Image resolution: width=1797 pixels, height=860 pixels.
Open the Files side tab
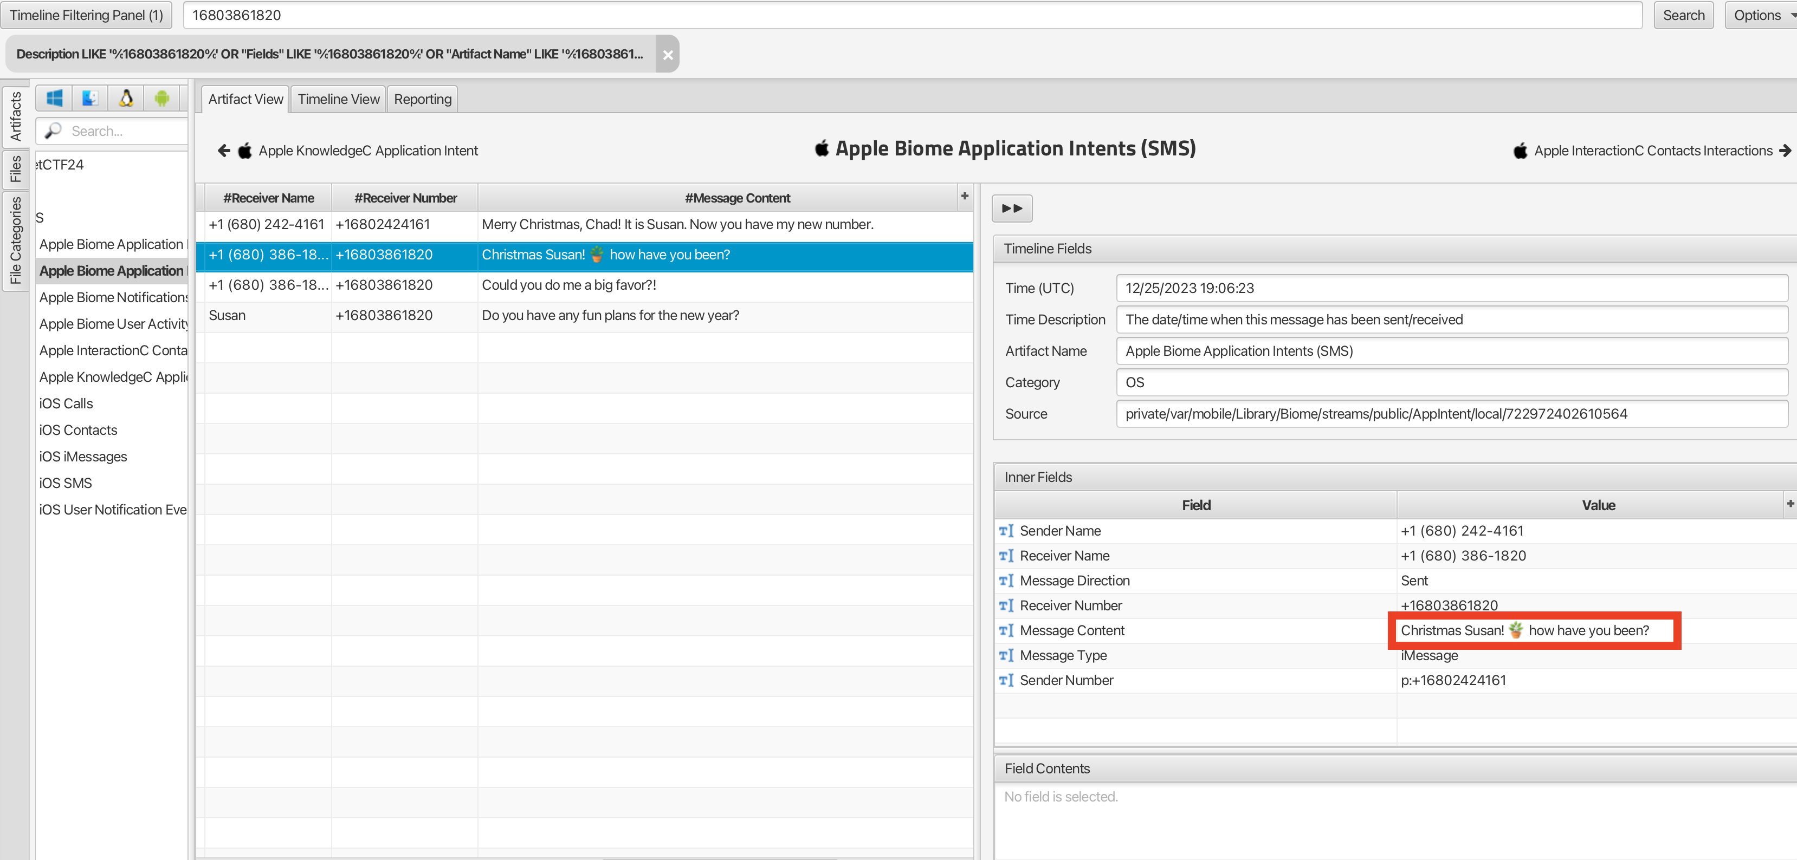click(x=15, y=168)
